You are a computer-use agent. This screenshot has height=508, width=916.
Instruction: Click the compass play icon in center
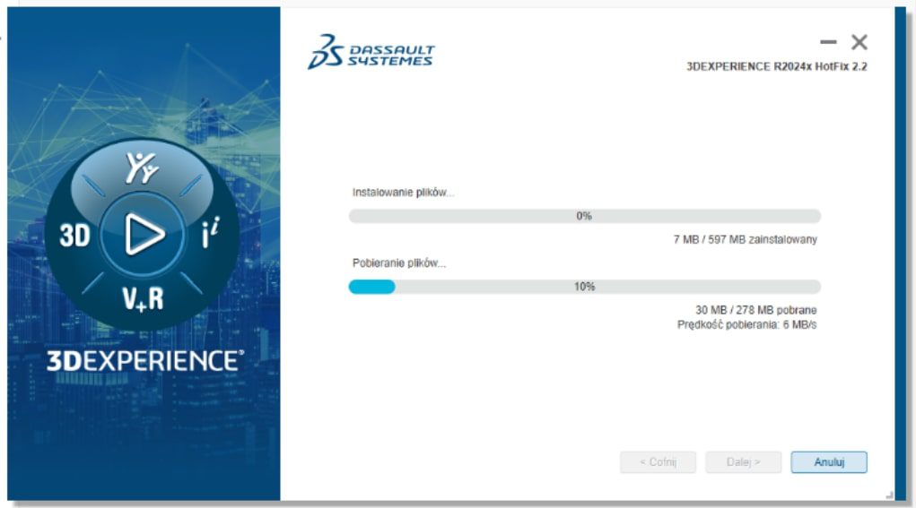click(144, 235)
